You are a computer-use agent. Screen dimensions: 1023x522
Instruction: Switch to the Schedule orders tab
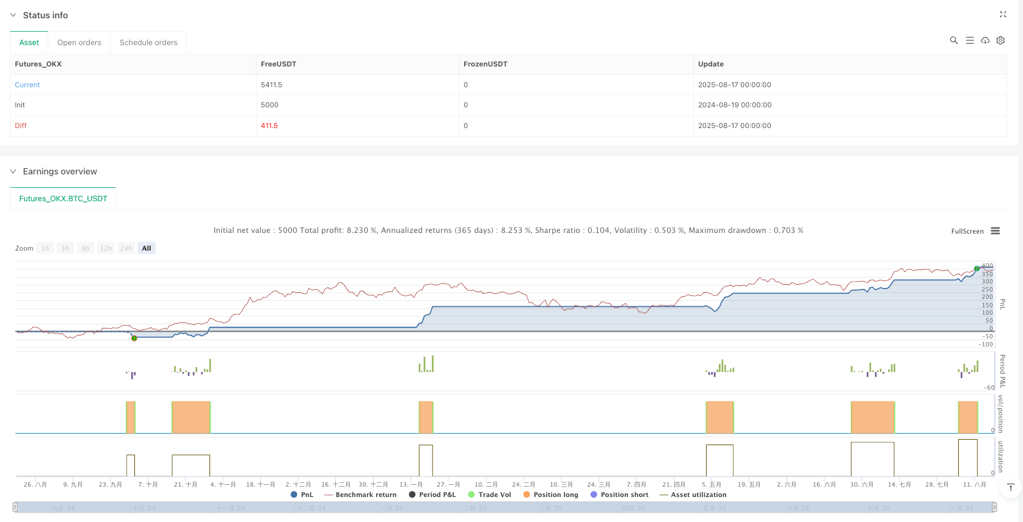tap(148, 43)
